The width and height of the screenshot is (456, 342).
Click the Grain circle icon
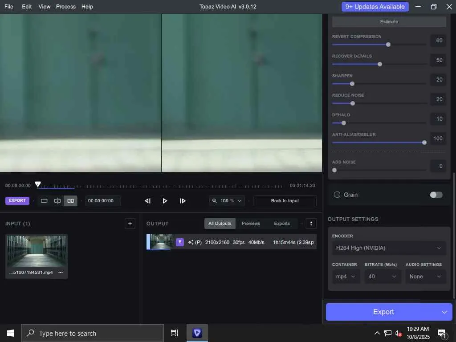click(337, 195)
